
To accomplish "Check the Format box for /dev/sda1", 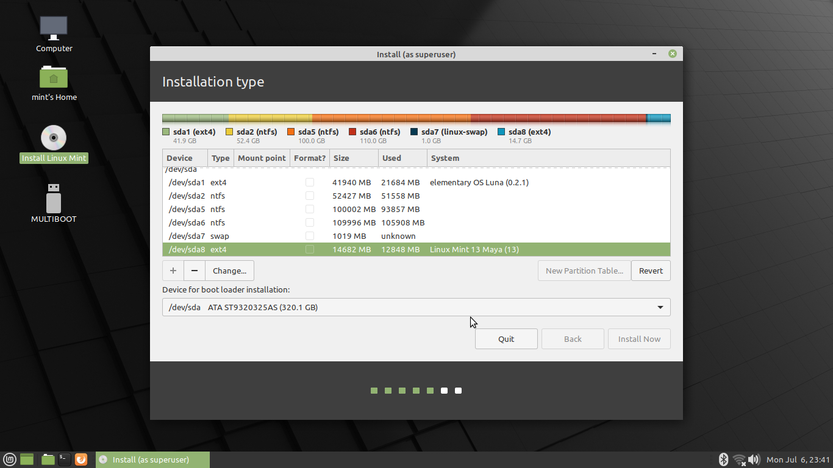I will pos(310,182).
